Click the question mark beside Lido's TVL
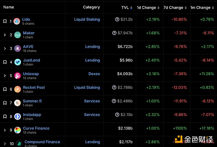This screenshot has height=147, width=217. (x=117, y=20)
